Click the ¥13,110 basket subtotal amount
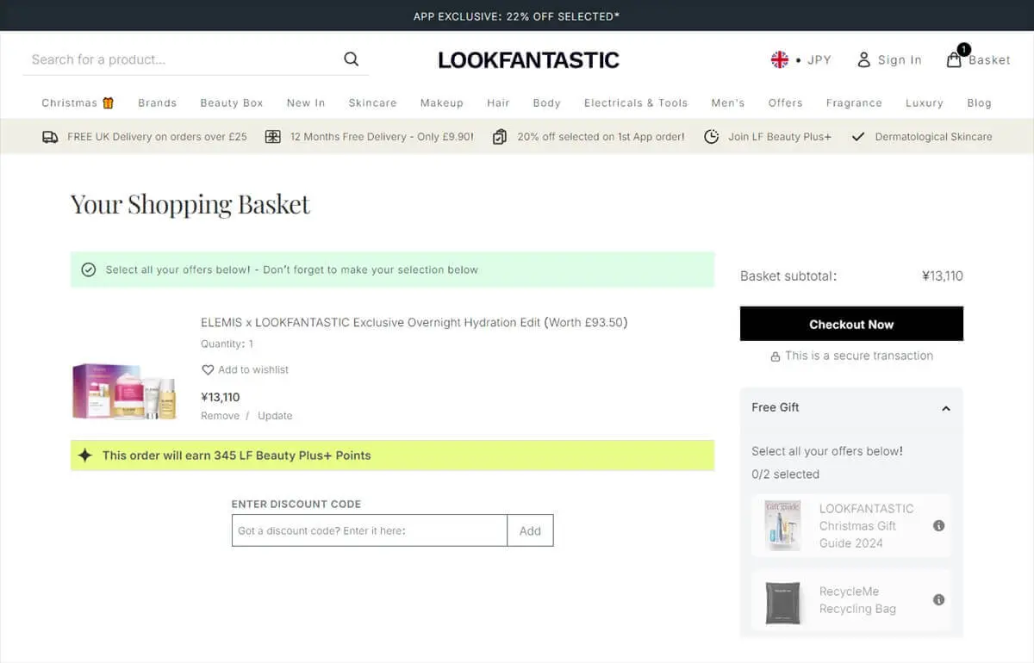Viewport: 1034px width, 663px height. [x=943, y=276]
